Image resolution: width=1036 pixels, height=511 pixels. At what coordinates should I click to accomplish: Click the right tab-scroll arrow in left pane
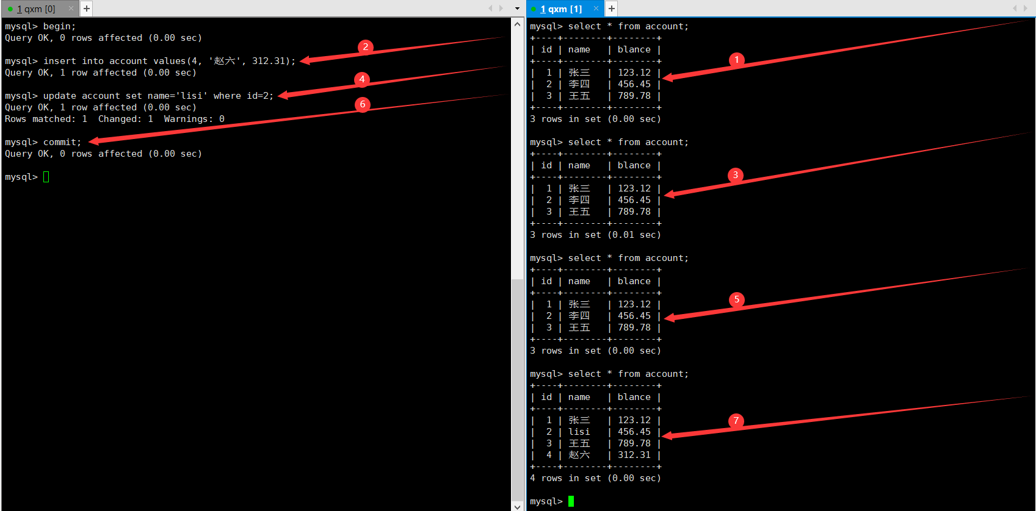(501, 9)
